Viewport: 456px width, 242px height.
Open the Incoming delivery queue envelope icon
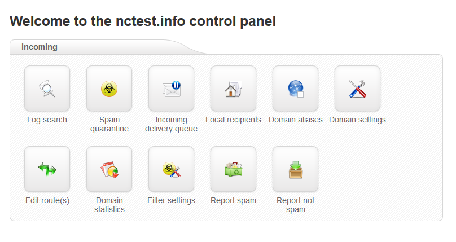click(172, 89)
